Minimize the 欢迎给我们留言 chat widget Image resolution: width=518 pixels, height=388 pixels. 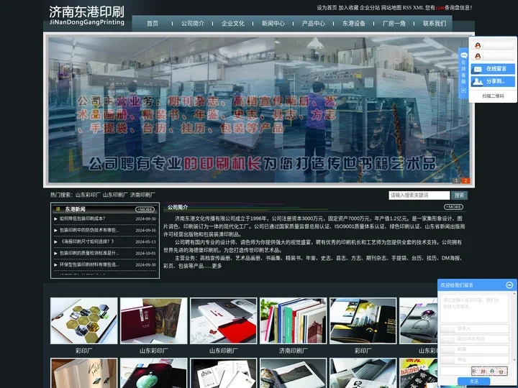pos(509,285)
